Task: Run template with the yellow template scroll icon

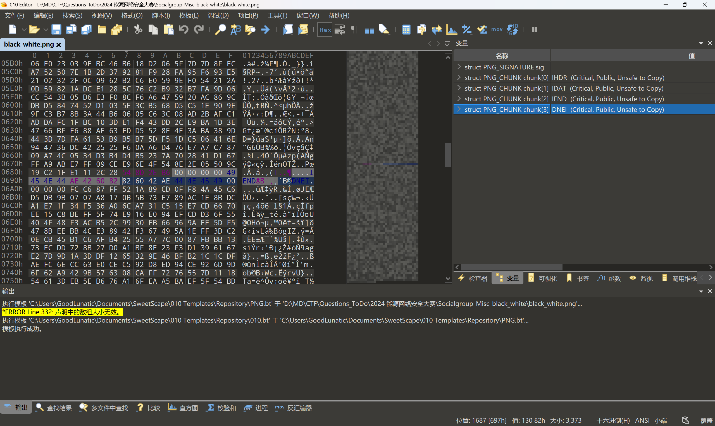Action: click(x=303, y=30)
